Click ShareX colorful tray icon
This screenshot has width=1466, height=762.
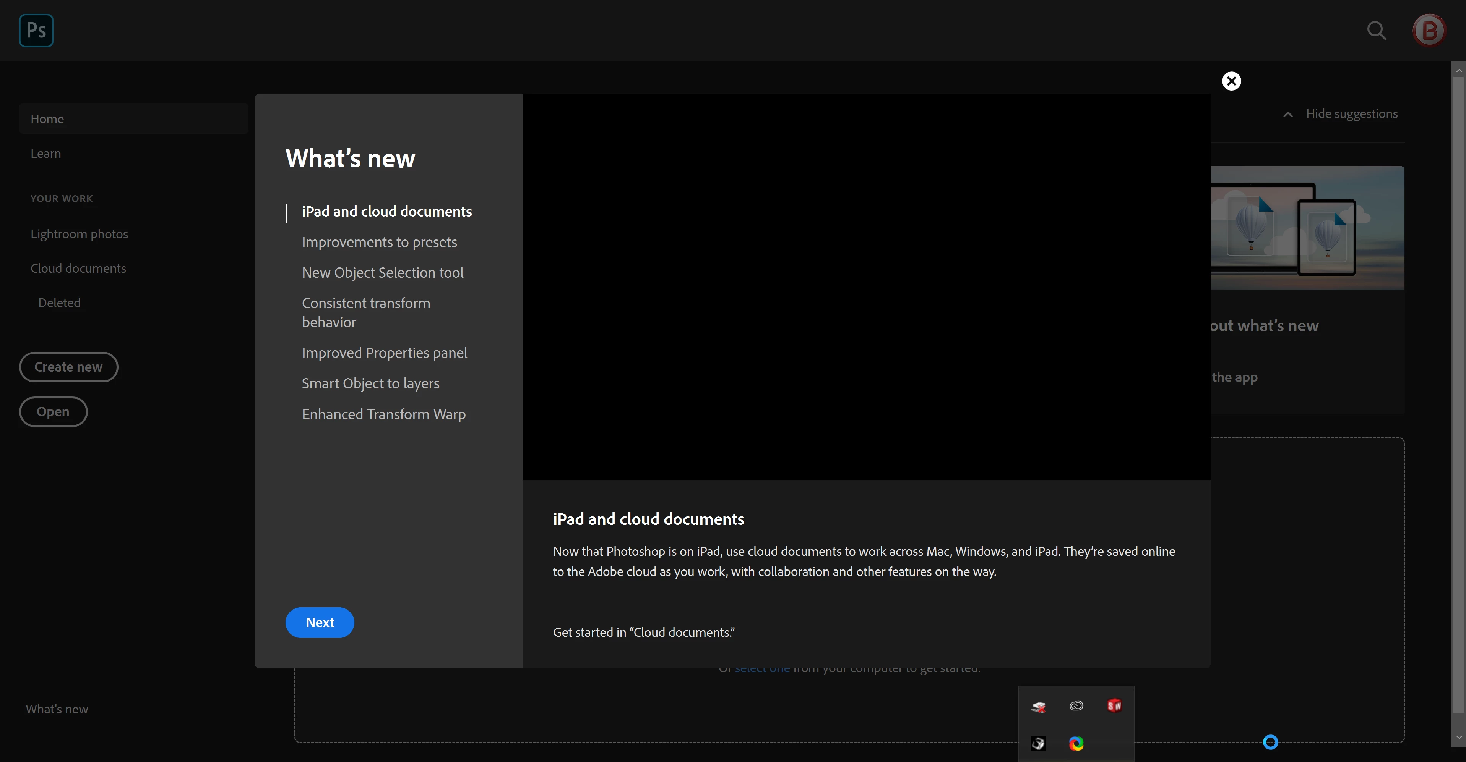tap(1076, 743)
